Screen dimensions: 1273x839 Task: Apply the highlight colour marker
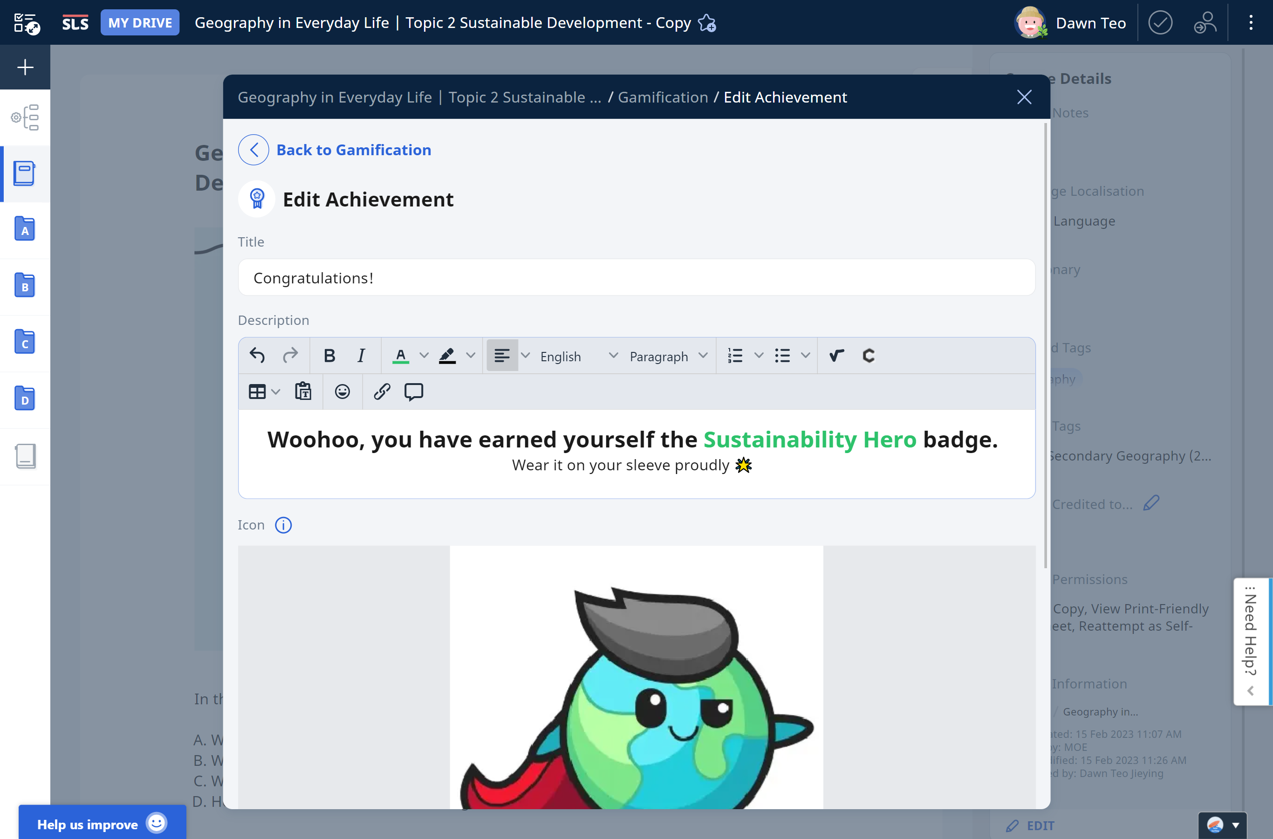(447, 355)
